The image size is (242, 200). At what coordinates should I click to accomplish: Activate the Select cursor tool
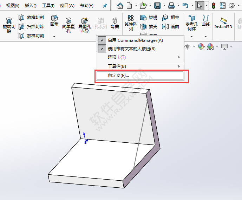200,6
